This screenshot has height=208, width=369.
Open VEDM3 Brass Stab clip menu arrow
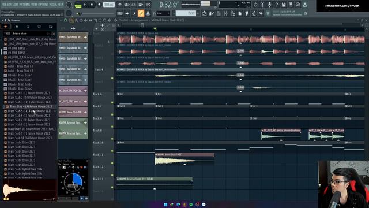click(156, 155)
